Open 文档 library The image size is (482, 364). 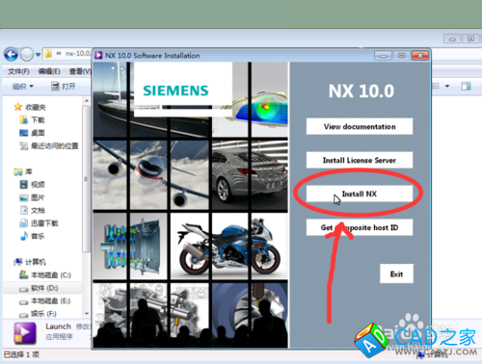coord(32,210)
